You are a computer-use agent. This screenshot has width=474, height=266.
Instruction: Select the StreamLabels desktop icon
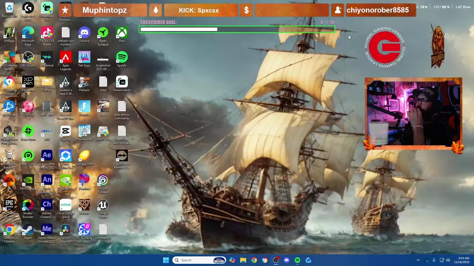[122, 84]
